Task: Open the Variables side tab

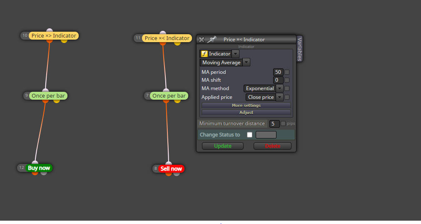Action: tap(300, 49)
